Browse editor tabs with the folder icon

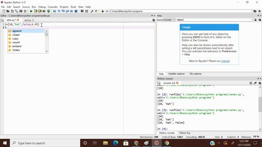[x=2, y=20]
